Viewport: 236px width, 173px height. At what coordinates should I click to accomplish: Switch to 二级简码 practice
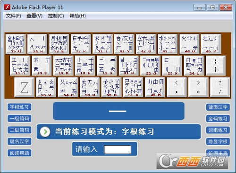point(19,130)
